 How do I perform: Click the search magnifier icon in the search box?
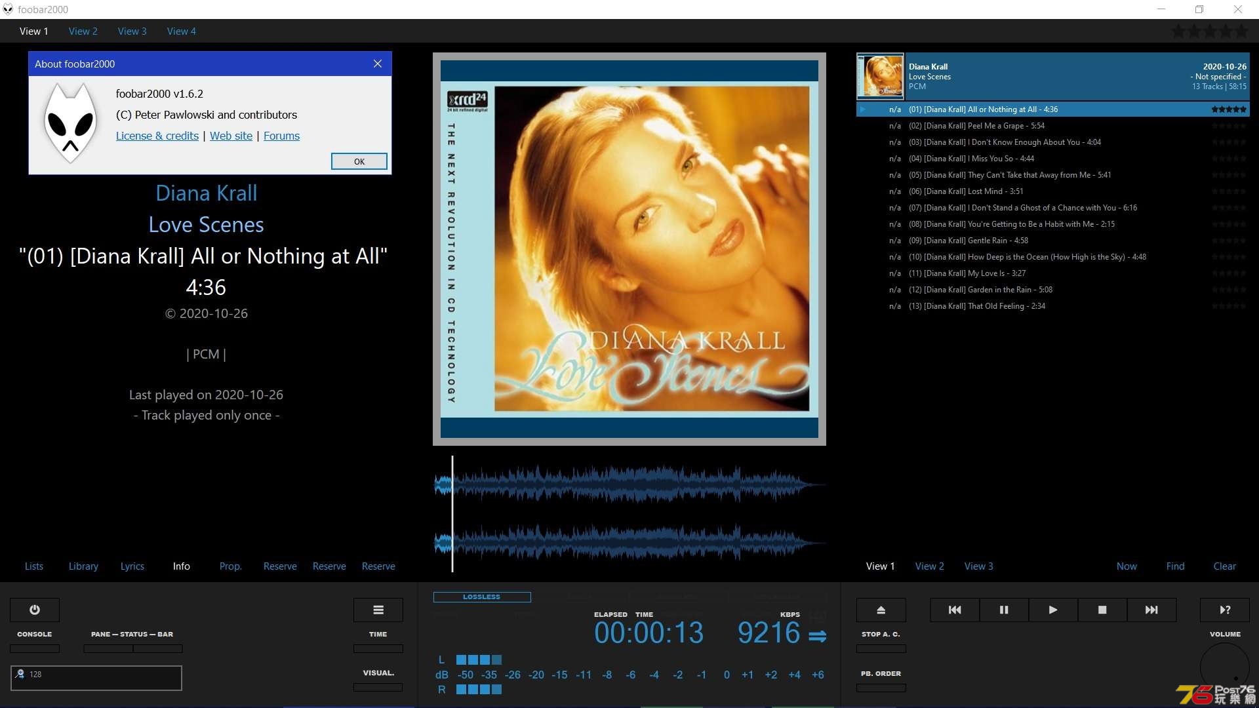20,674
